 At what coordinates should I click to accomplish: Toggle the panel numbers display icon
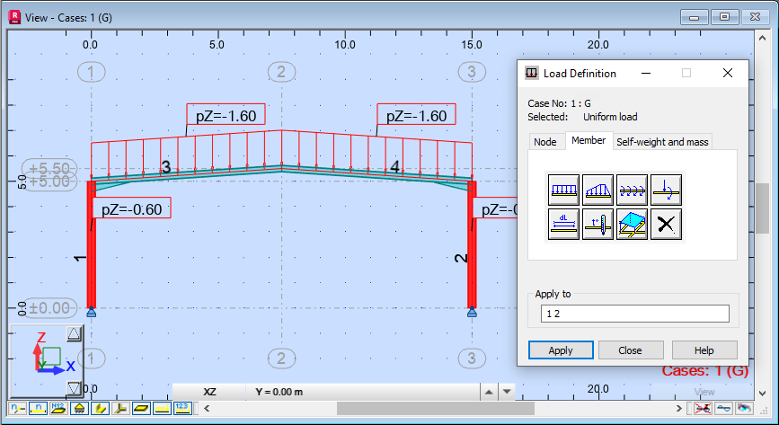[58, 409]
